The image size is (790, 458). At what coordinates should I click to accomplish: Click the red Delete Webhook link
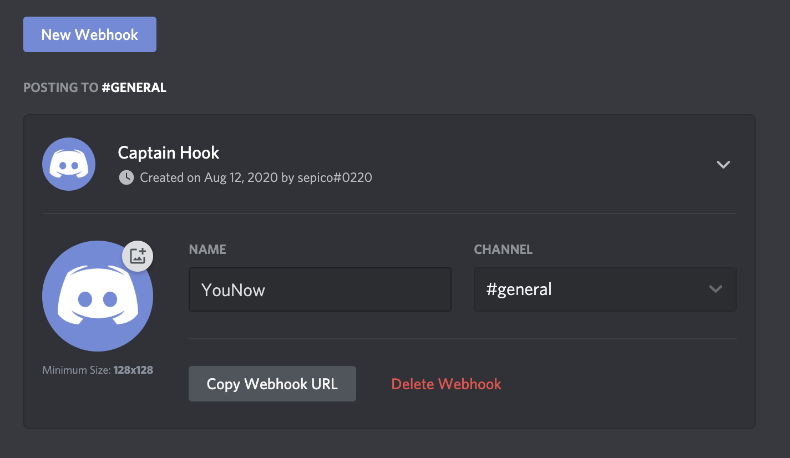click(x=446, y=384)
